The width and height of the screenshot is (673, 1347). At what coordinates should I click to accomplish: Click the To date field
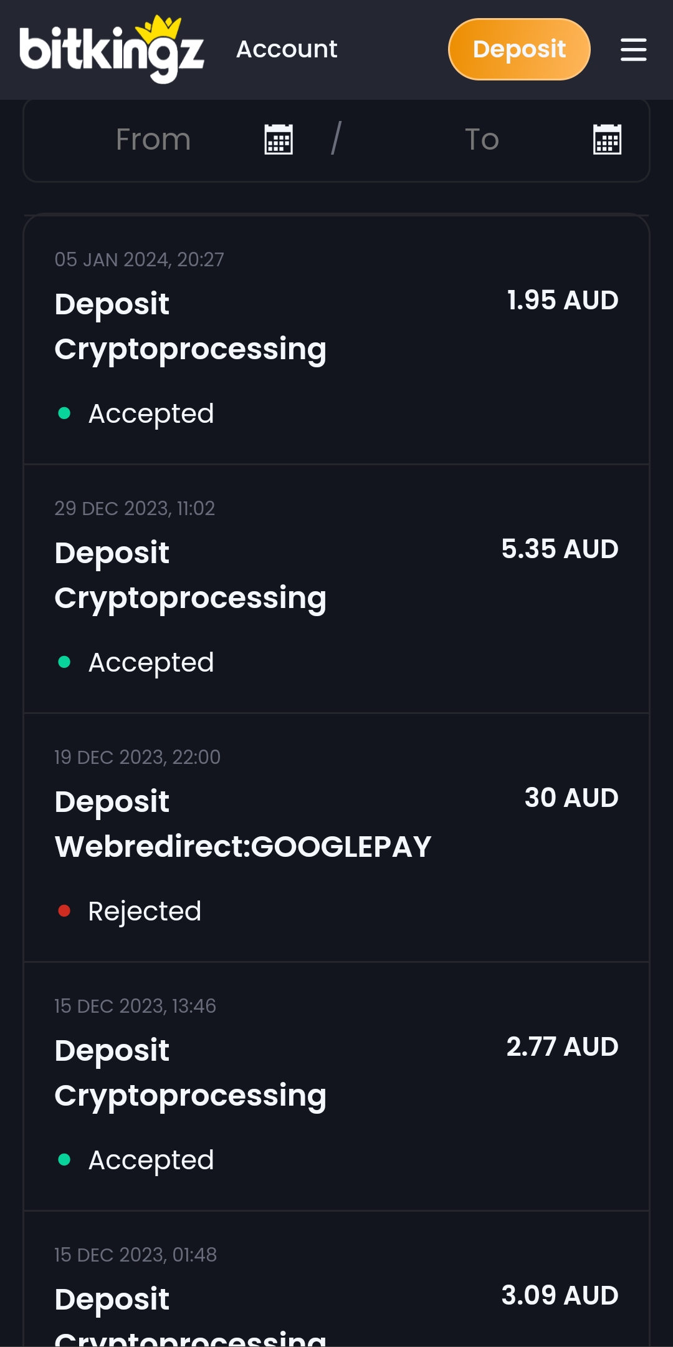(x=482, y=139)
